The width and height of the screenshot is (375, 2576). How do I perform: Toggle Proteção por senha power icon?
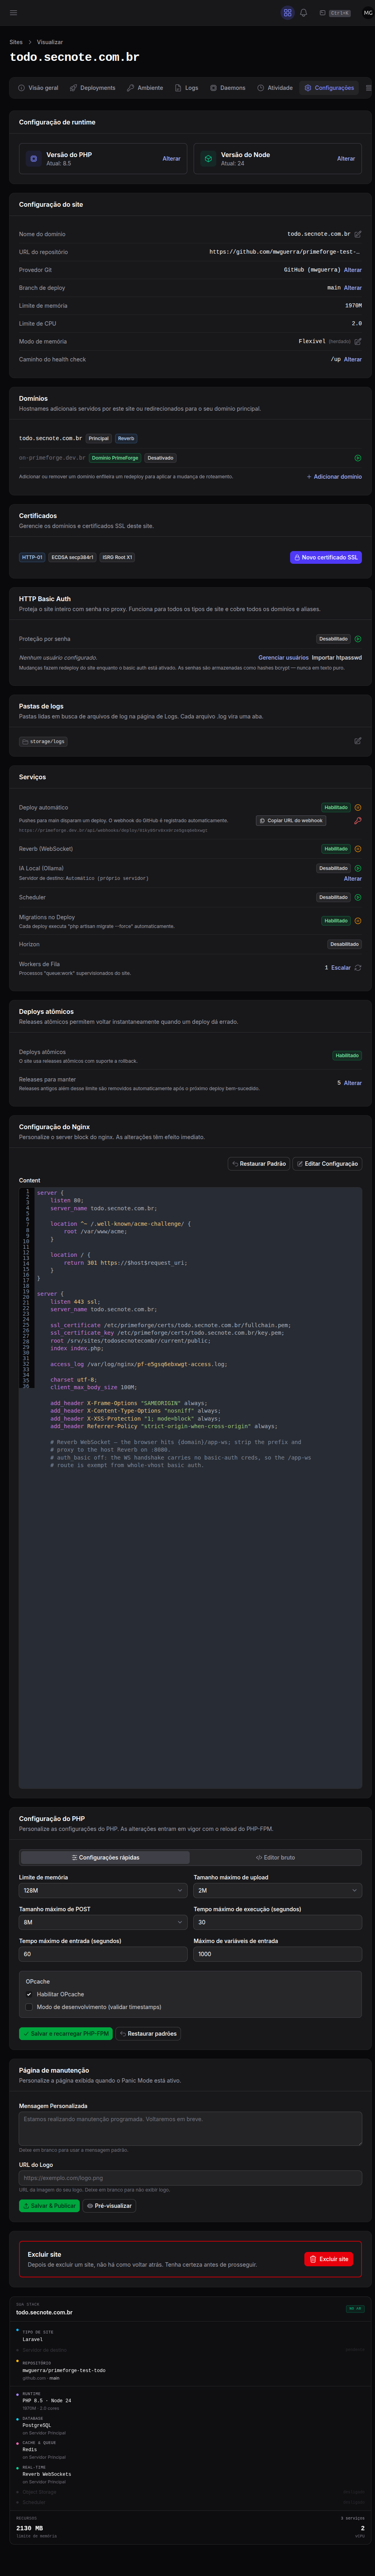click(x=358, y=639)
